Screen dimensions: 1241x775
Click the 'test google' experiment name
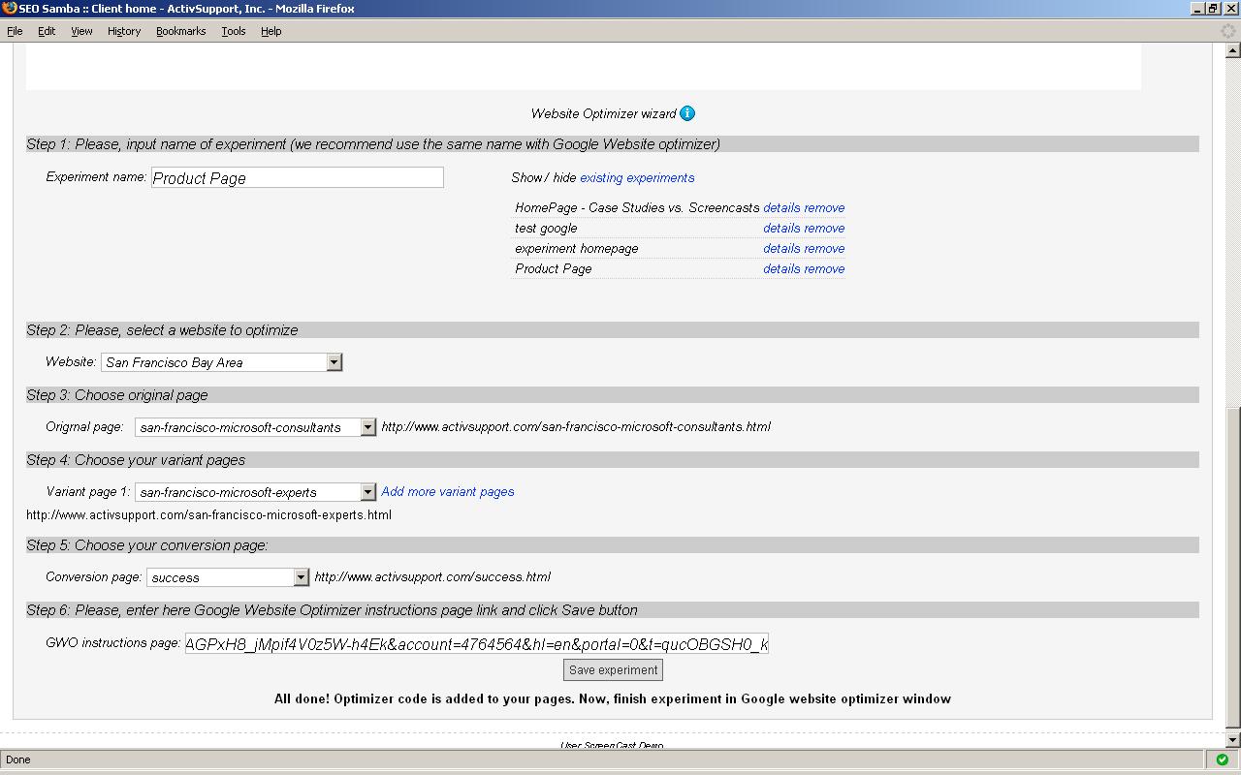pos(546,229)
